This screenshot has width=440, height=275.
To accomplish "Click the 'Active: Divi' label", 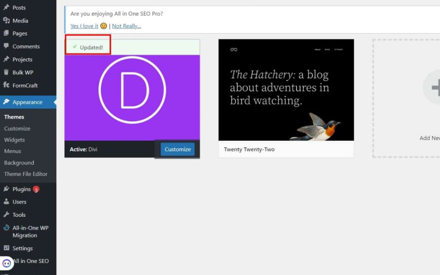I will (84, 149).
